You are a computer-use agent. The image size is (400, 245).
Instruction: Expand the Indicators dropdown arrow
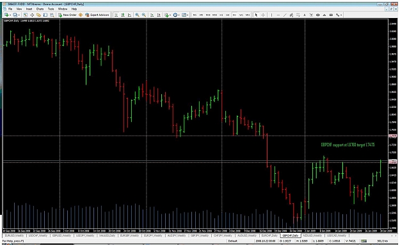tap(170, 15)
